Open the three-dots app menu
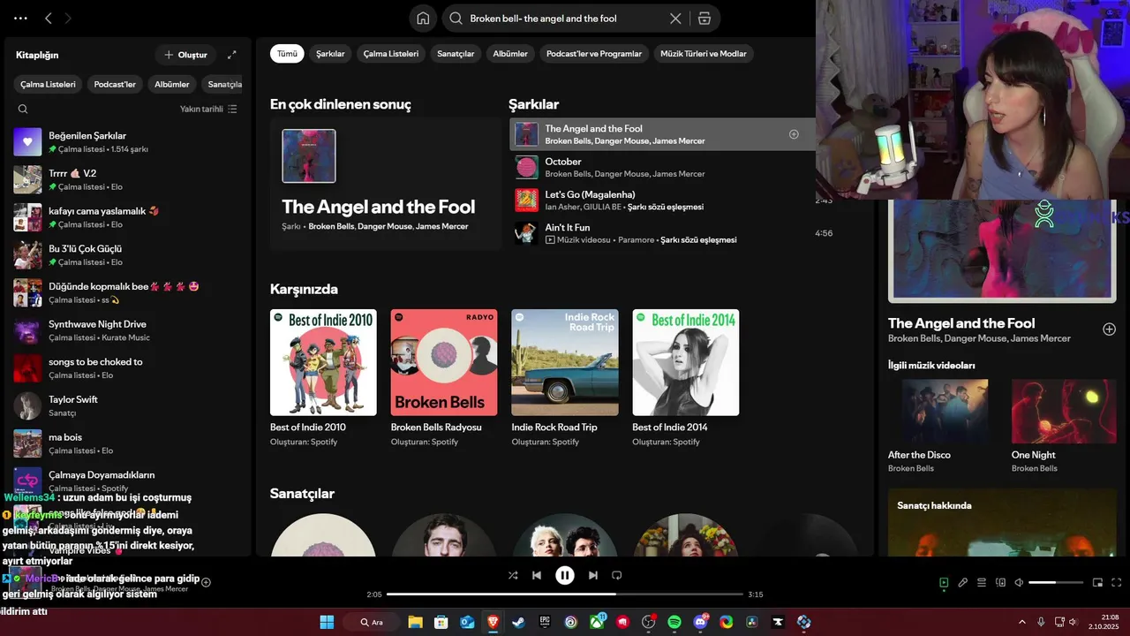1130x636 pixels. click(20, 18)
